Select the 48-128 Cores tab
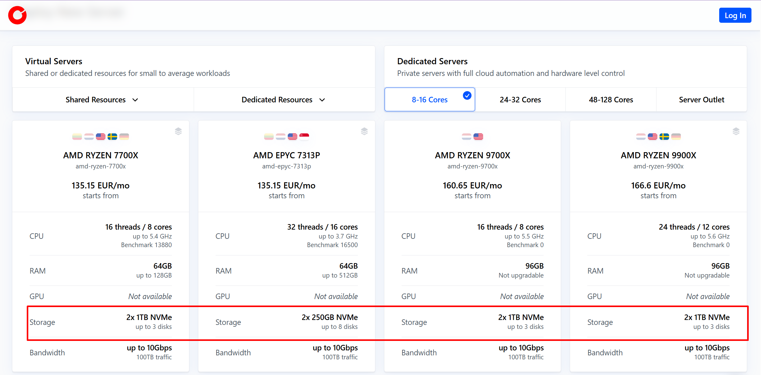Screen dimensions: 761x375 tap(611, 100)
